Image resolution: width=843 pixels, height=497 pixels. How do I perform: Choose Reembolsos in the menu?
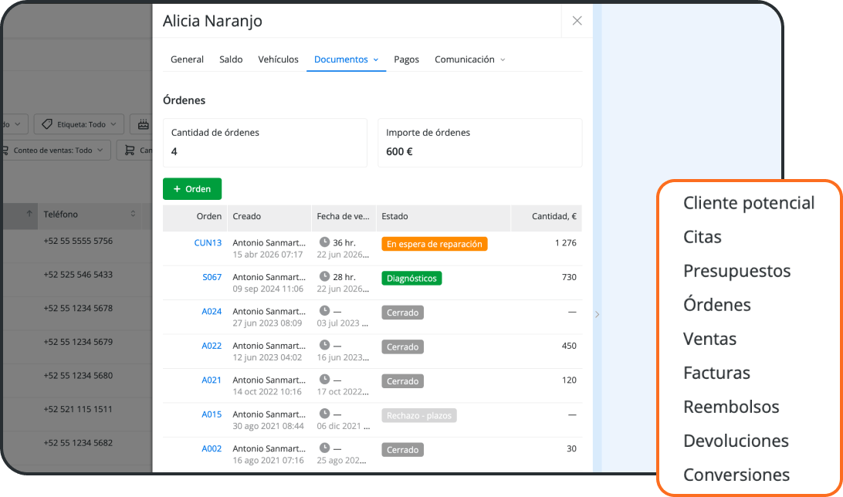tap(731, 407)
